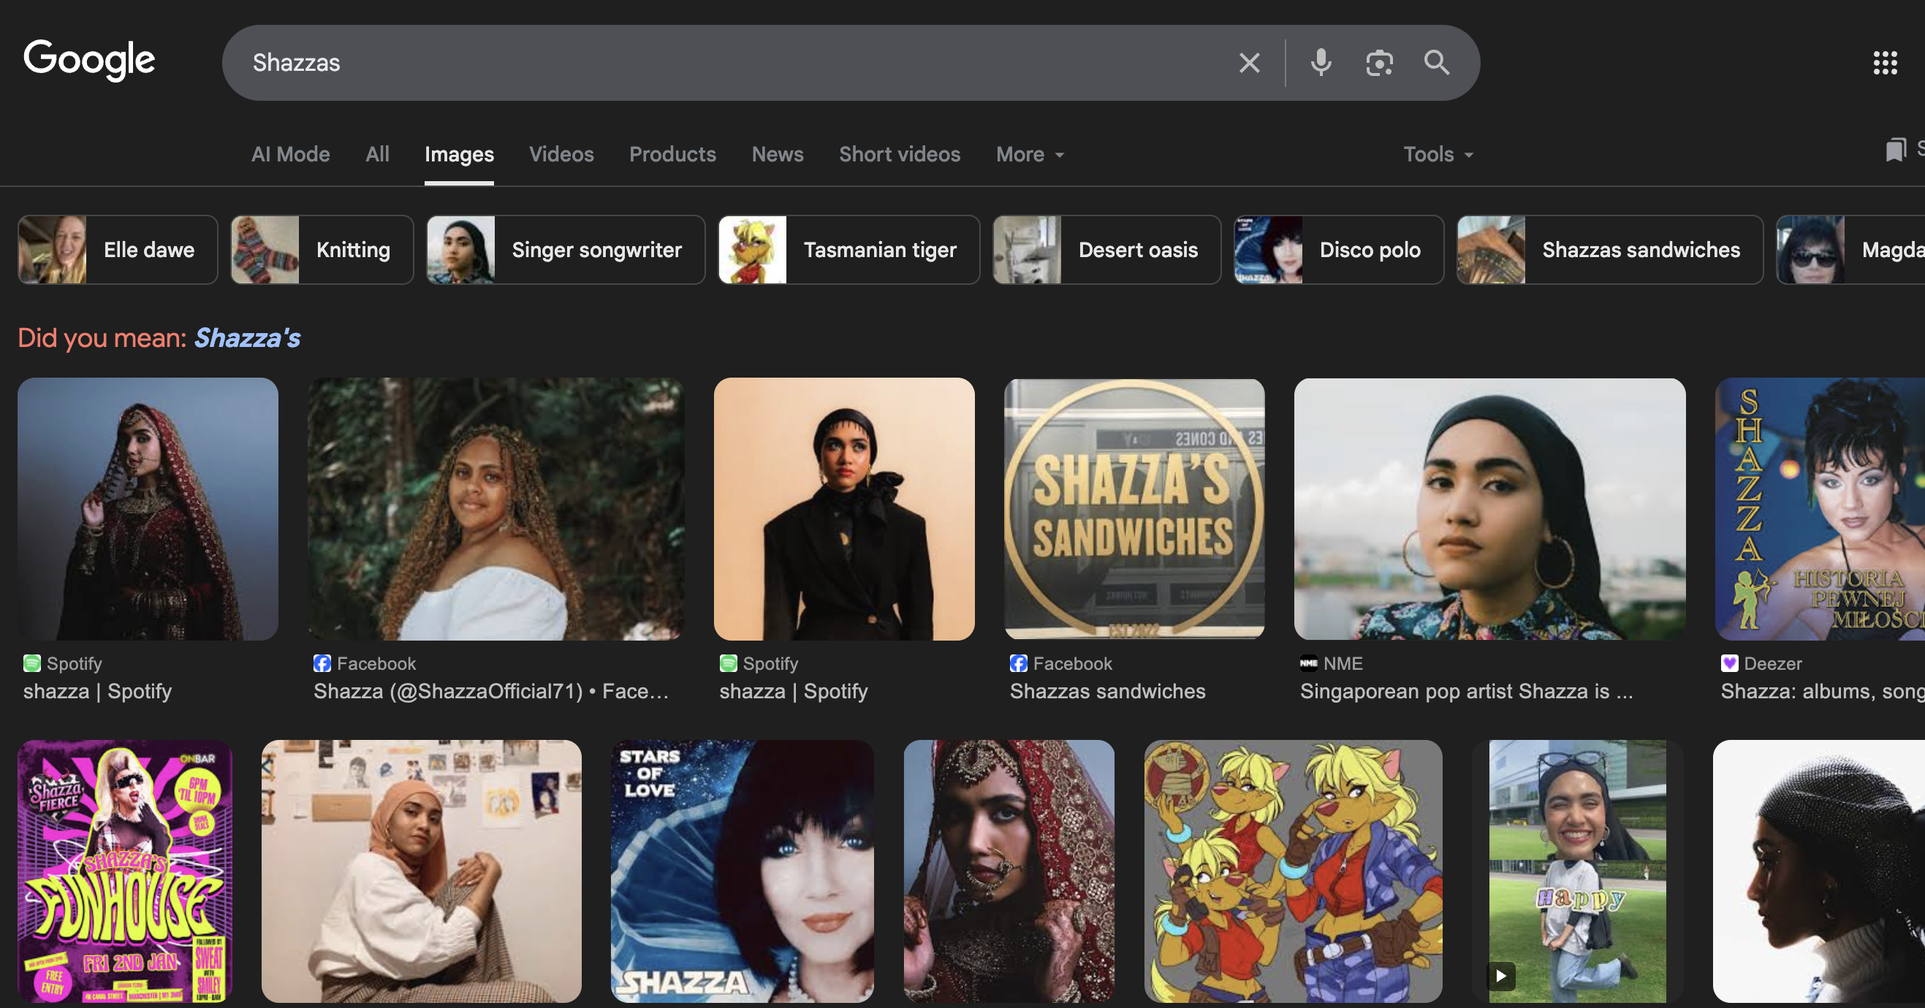
Task: Open the saved items bookmark icon
Action: pyautogui.click(x=1895, y=150)
